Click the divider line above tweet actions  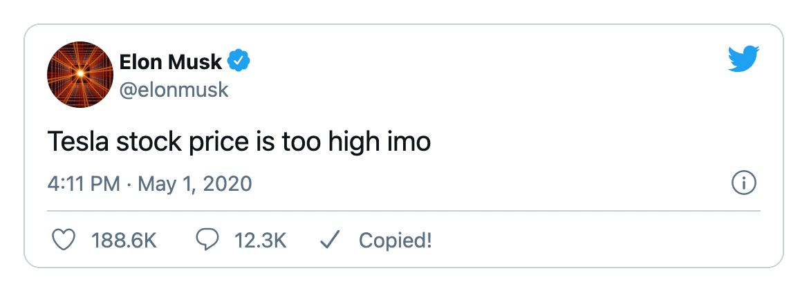(x=404, y=210)
